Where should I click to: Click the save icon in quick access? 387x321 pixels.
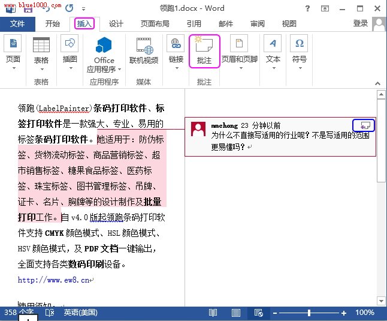(28, 9)
